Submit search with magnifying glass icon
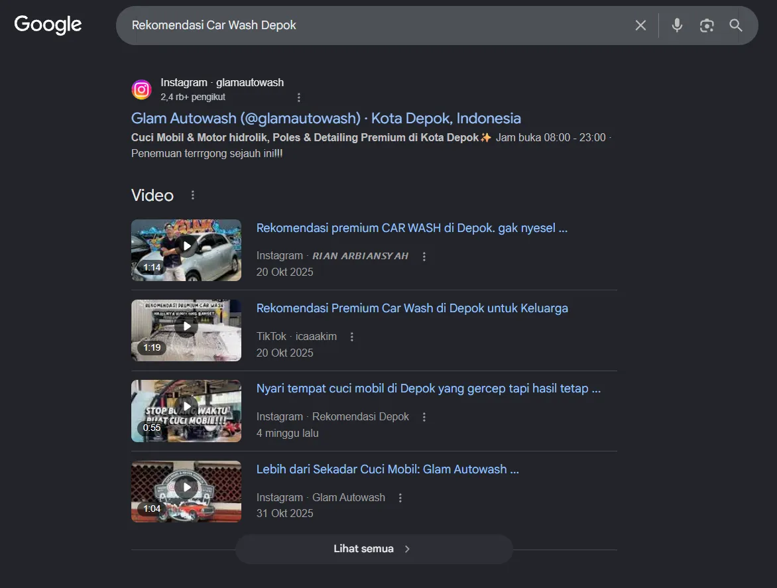Screen dimensions: 777x588 736,25
